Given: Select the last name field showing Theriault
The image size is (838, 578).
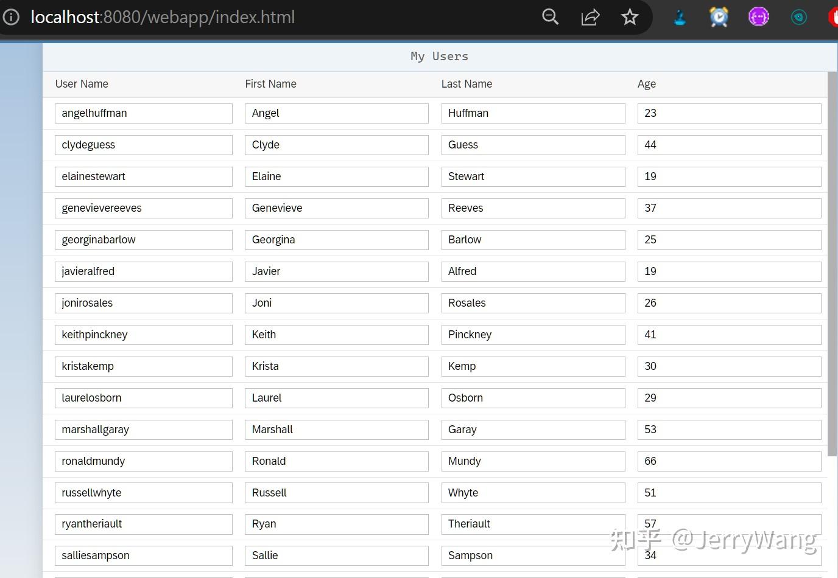Looking at the screenshot, I should point(533,524).
